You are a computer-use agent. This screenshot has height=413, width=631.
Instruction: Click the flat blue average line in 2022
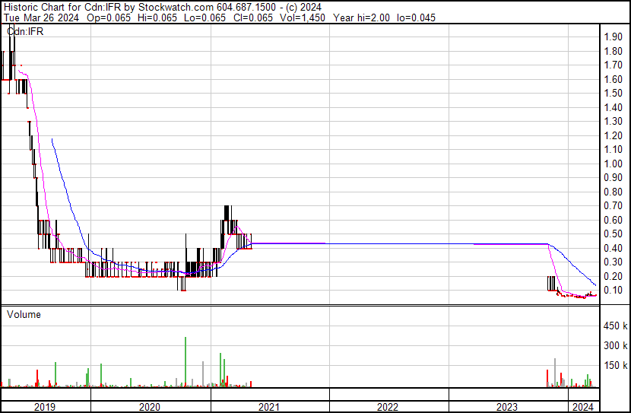(388, 243)
